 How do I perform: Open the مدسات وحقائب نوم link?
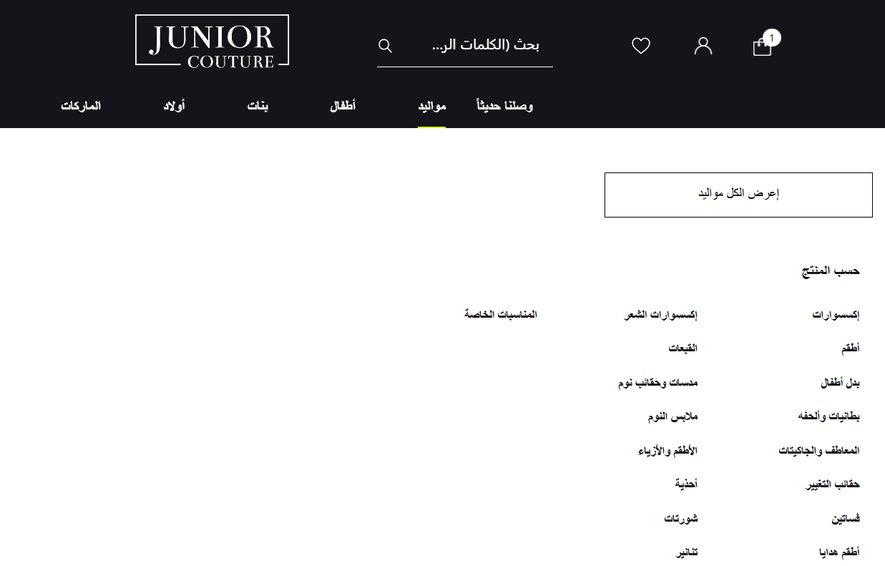pos(658,383)
